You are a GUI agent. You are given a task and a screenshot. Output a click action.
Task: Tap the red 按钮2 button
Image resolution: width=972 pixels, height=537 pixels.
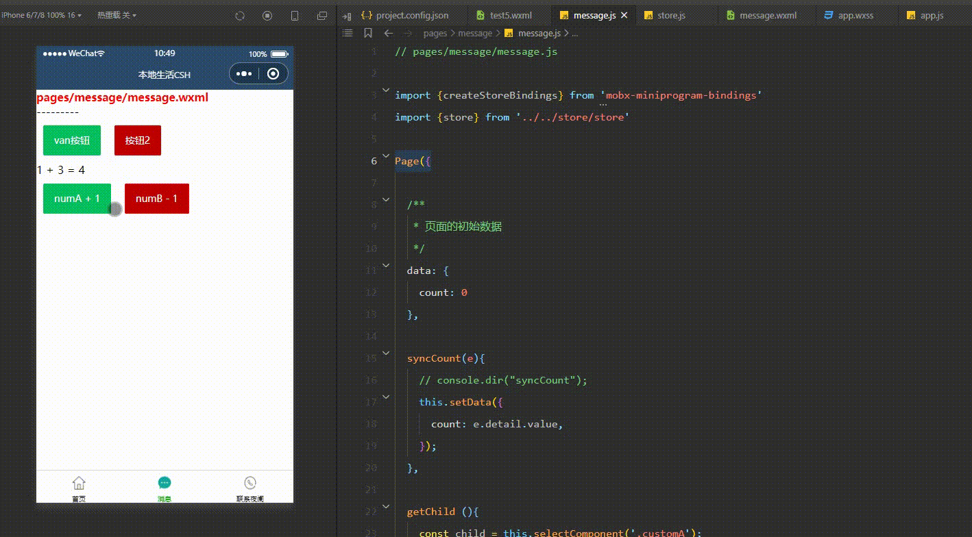(x=137, y=140)
